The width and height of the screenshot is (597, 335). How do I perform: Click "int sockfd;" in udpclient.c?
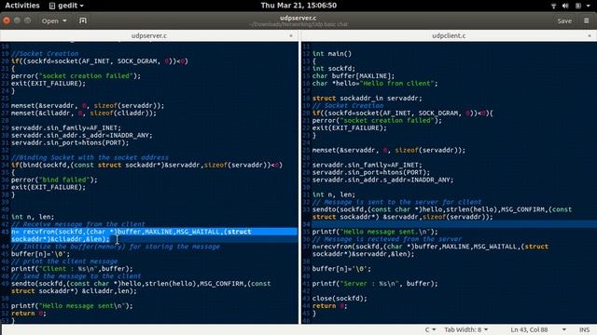(x=334, y=68)
